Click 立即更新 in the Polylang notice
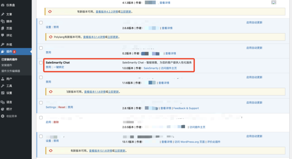The image size is (292, 159). (x=113, y=37)
